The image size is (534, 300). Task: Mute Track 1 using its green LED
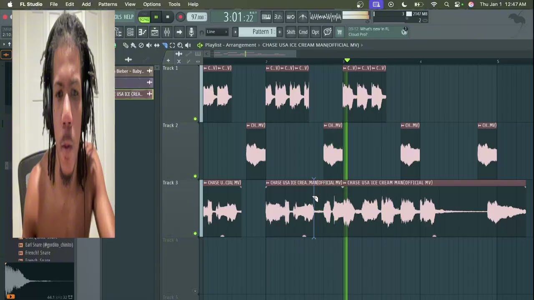(195, 119)
